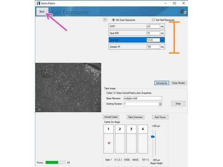Click the Stage Height slider handle
Screen dimensions: 223x167
(153, 137)
